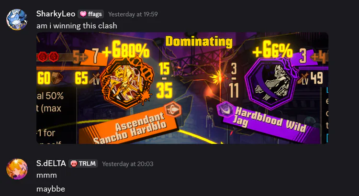This screenshot has width=359, height=196.
Task: Click the SharkyLeo username
Action: tap(56, 14)
